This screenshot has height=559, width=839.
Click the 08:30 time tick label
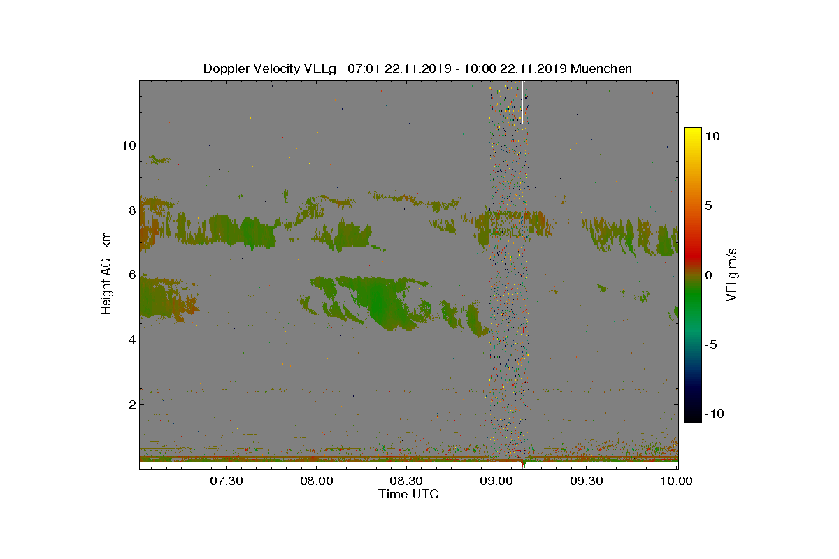[406, 481]
